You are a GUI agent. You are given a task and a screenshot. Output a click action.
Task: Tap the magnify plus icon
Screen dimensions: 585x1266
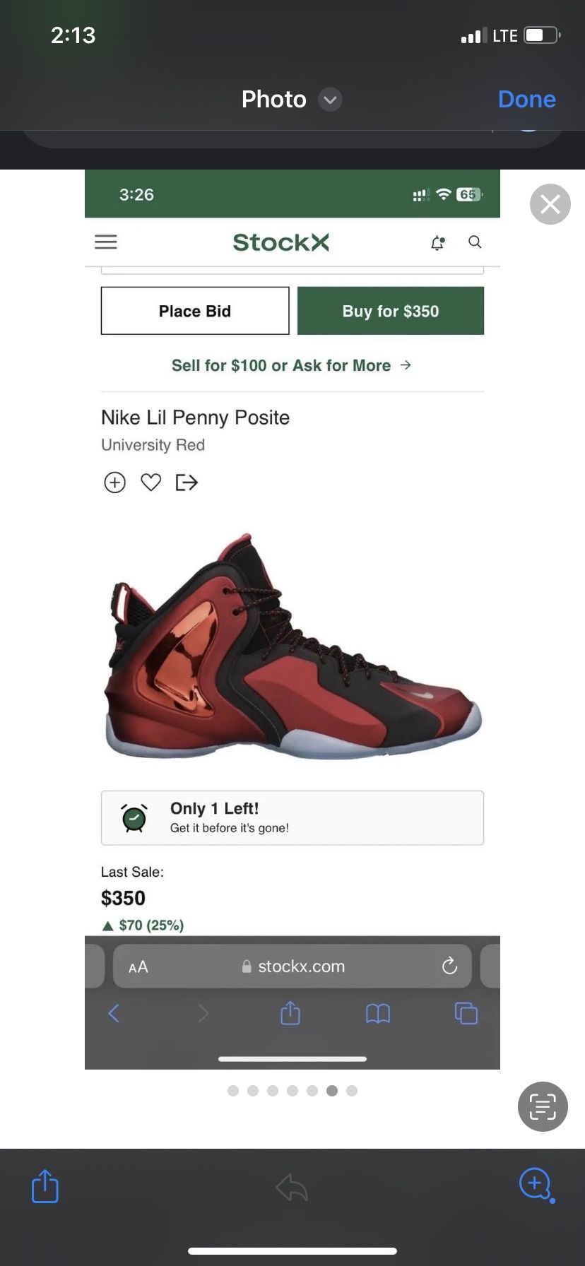pyautogui.click(x=536, y=1184)
